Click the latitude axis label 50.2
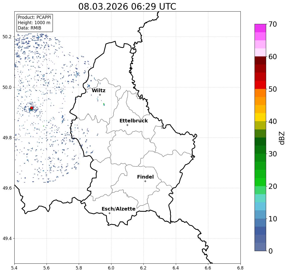The image size is (288, 273). 7,37
